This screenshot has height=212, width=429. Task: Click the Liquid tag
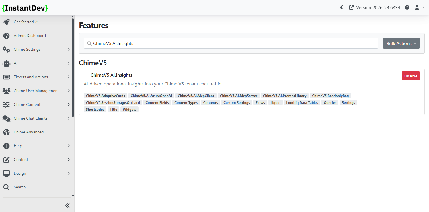pos(276,102)
